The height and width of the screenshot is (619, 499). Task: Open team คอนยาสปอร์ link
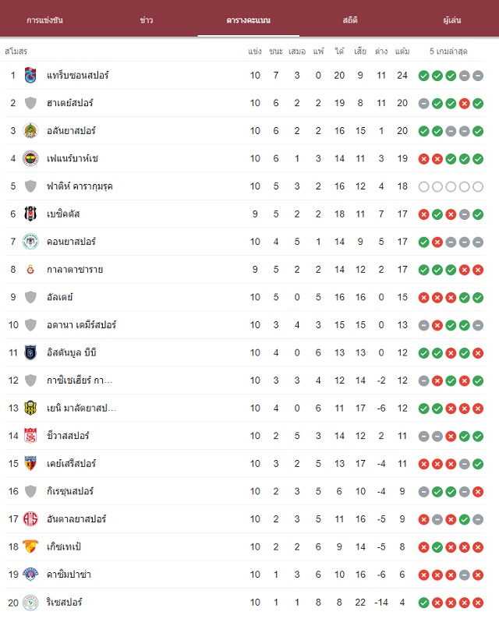tap(71, 242)
